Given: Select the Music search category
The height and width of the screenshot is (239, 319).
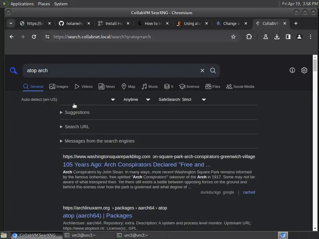Looking at the screenshot, I should click(x=150, y=87).
